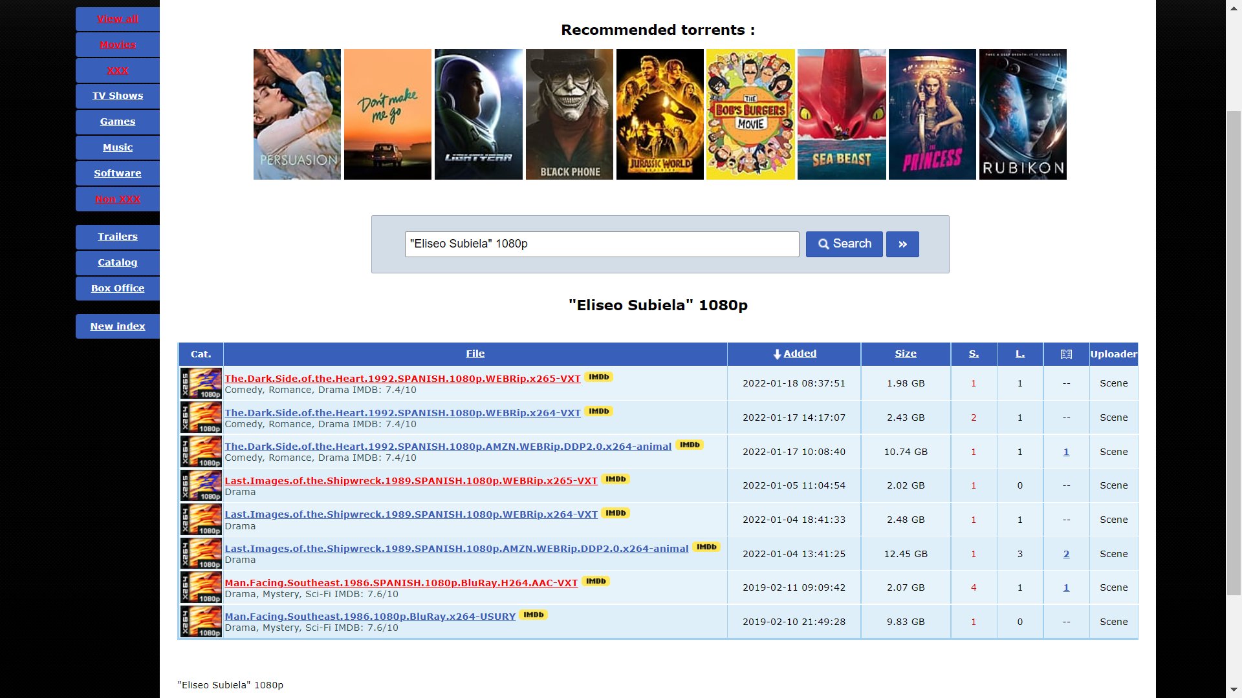Open Rubikon recommended poster

coord(1023,114)
